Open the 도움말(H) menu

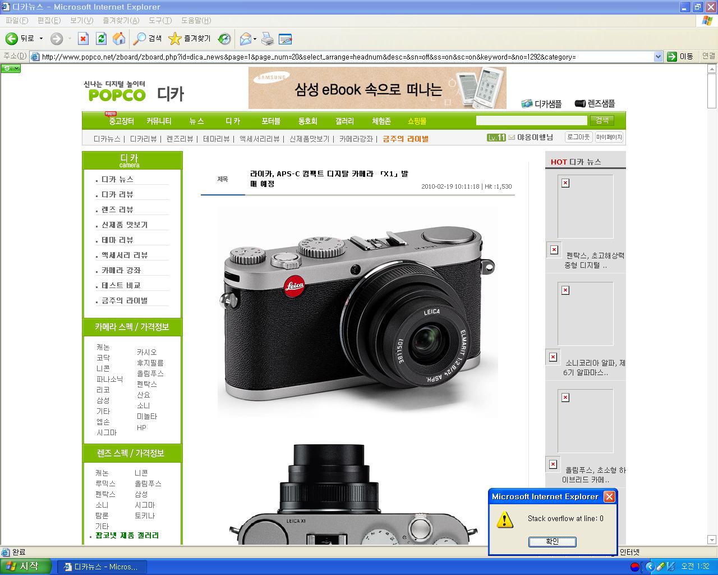[196, 20]
